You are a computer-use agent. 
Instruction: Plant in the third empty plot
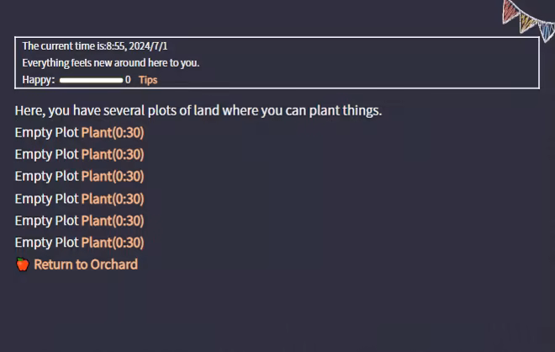113,176
